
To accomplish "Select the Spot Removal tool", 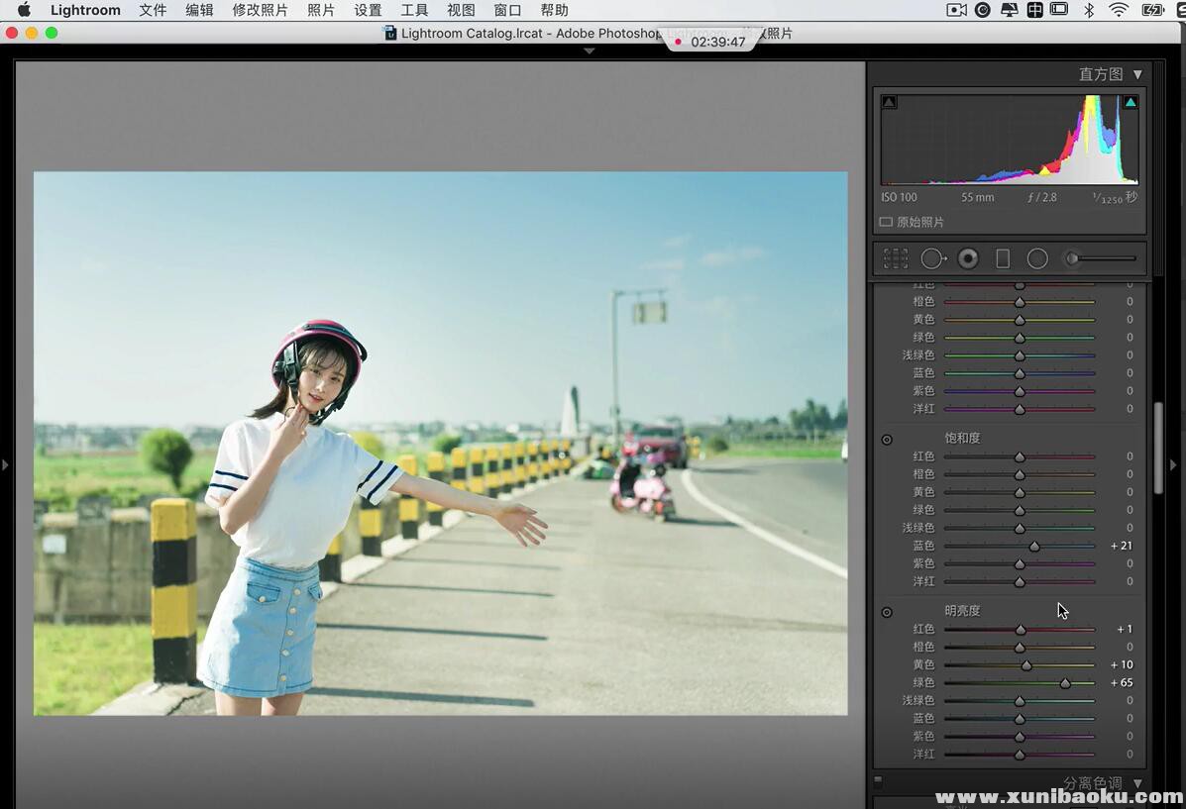I will (933, 258).
